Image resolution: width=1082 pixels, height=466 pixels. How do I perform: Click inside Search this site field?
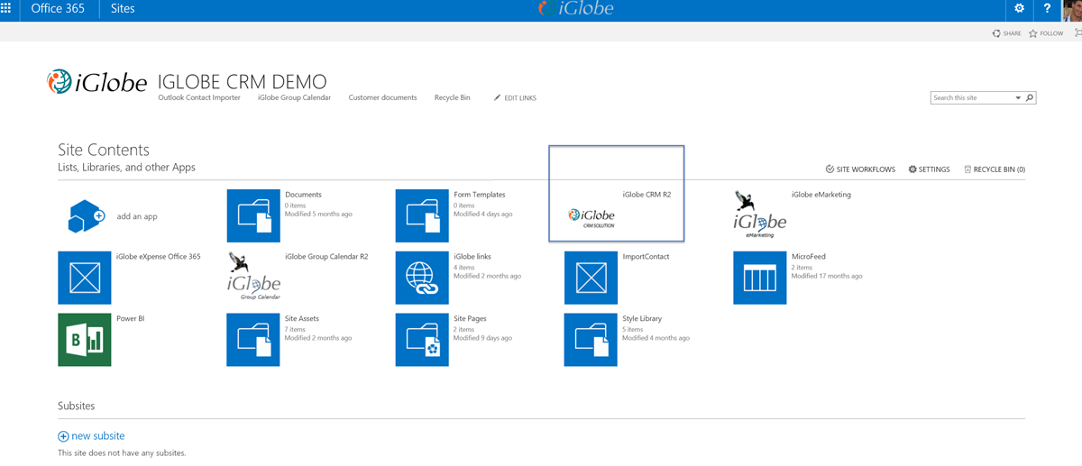(972, 97)
